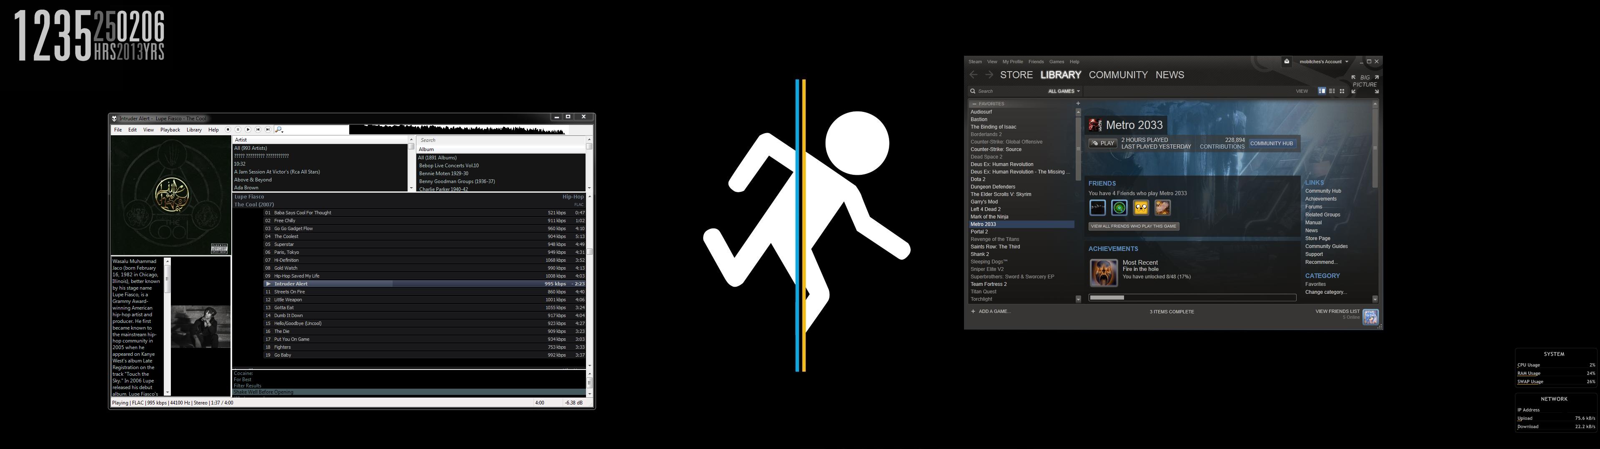Enter Steam Big Picture mode
The width and height of the screenshot is (1600, 449).
1365,84
